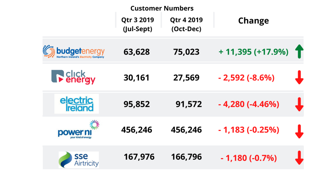Image resolution: width=333 pixels, height=187 pixels.
Task: Select the Qtr 3 2019 column header
Action: 138,24
